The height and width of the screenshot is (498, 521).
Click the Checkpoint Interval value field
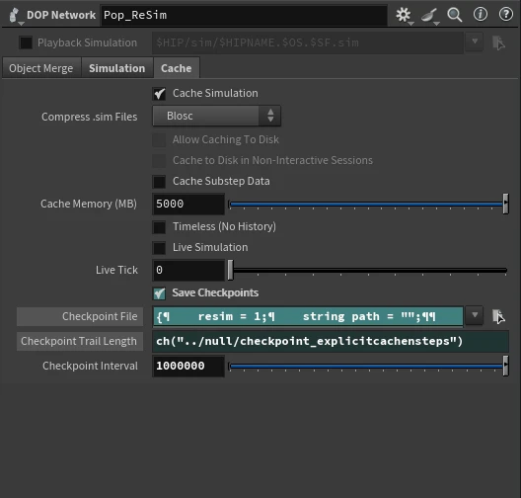(x=188, y=366)
